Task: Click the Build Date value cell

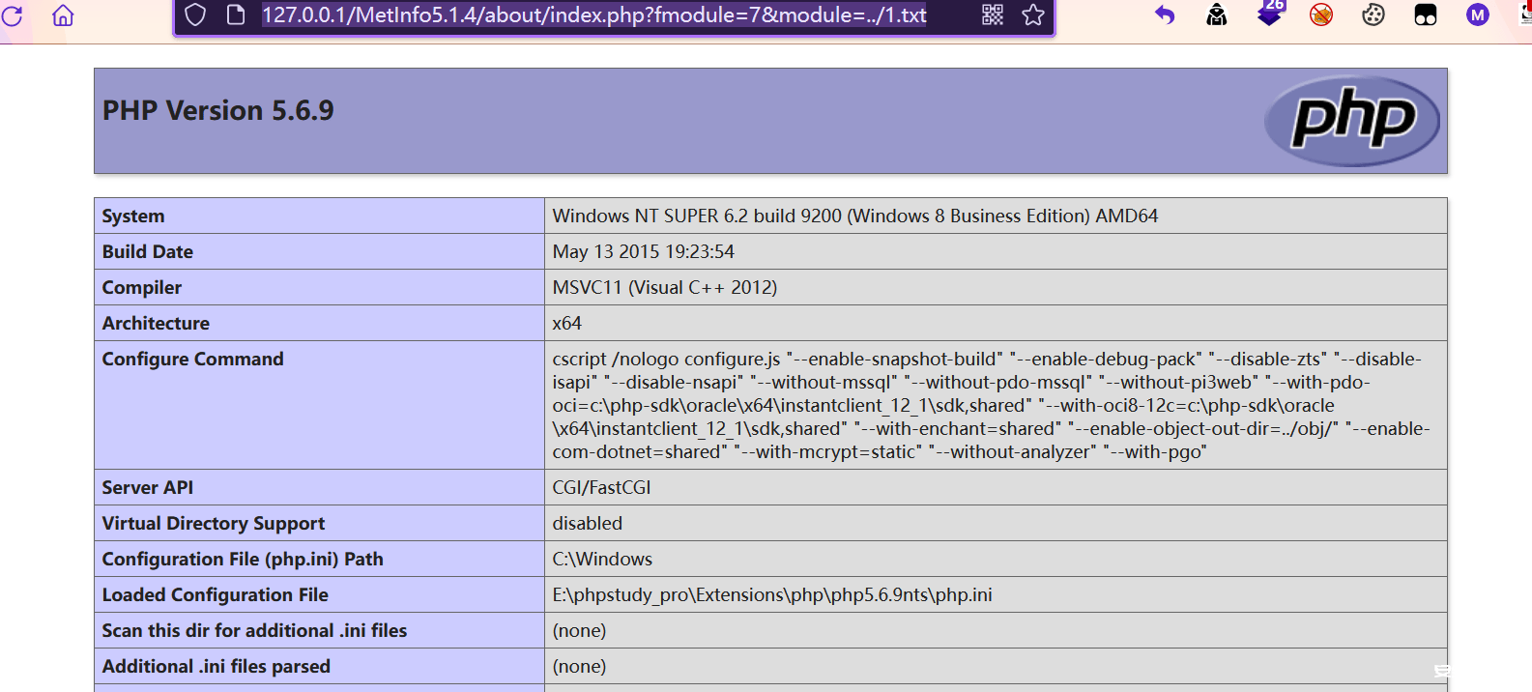Action: click(x=643, y=251)
